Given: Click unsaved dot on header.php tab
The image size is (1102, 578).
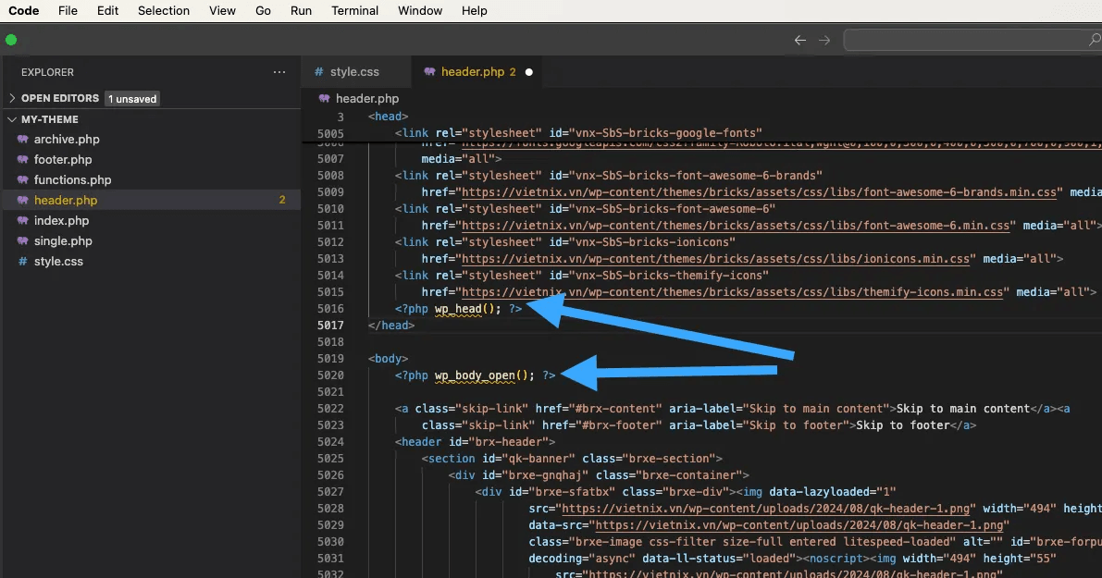Looking at the screenshot, I should (x=529, y=71).
